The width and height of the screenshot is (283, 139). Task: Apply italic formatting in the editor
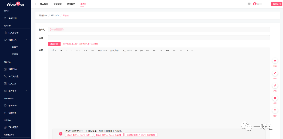pos(72,51)
